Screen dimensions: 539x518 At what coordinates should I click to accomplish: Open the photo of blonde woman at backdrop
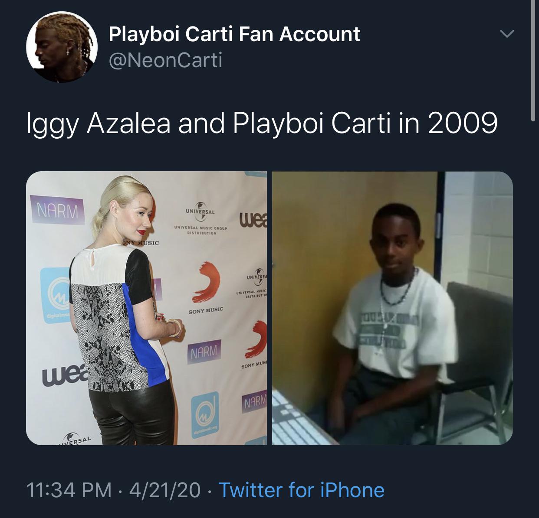click(x=147, y=308)
